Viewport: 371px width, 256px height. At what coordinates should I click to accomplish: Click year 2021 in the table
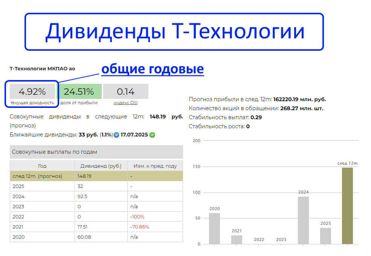[18, 227]
